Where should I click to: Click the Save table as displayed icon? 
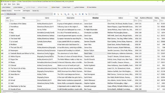click(65, 14)
